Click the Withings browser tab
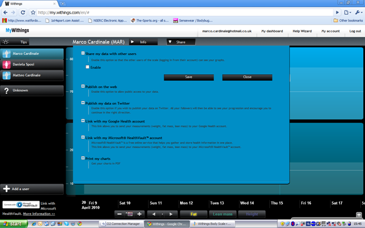 (29, 4)
